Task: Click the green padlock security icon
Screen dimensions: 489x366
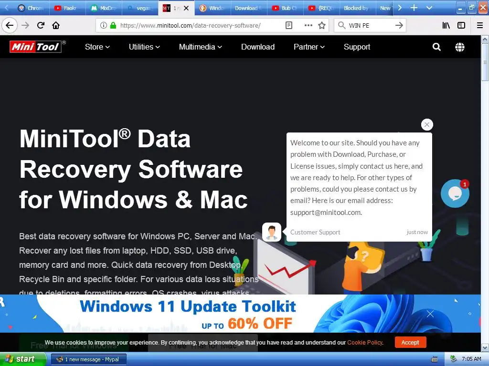Action: pos(113,25)
